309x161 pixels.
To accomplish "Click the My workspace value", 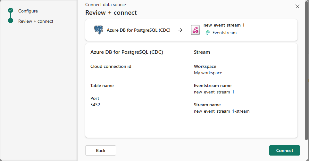I will [208, 73].
